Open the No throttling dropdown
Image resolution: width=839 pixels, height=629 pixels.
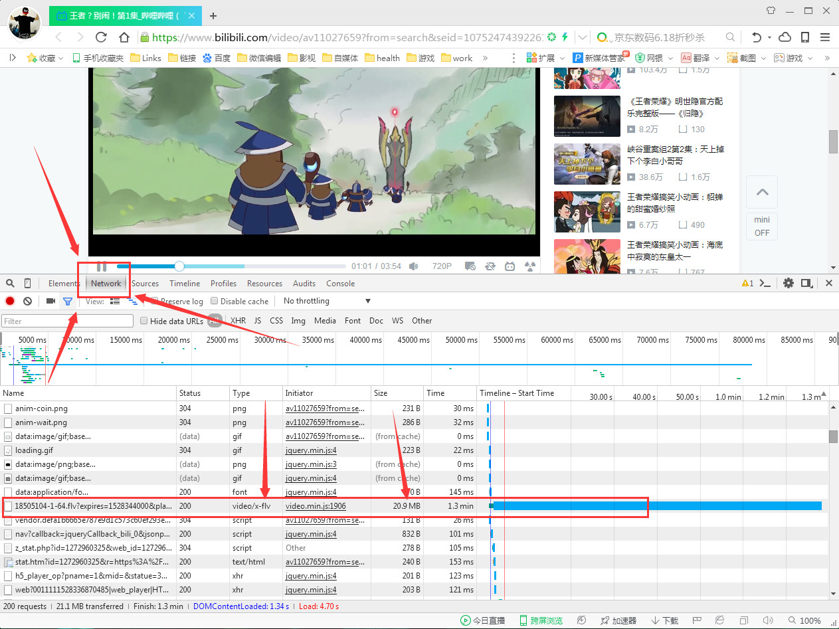(326, 301)
